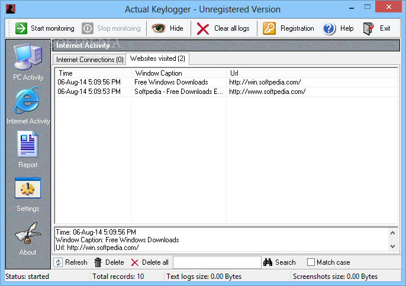Open the Report document icon in the sidebar
This screenshot has height=286, width=406.
pyautogui.click(x=28, y=144)
